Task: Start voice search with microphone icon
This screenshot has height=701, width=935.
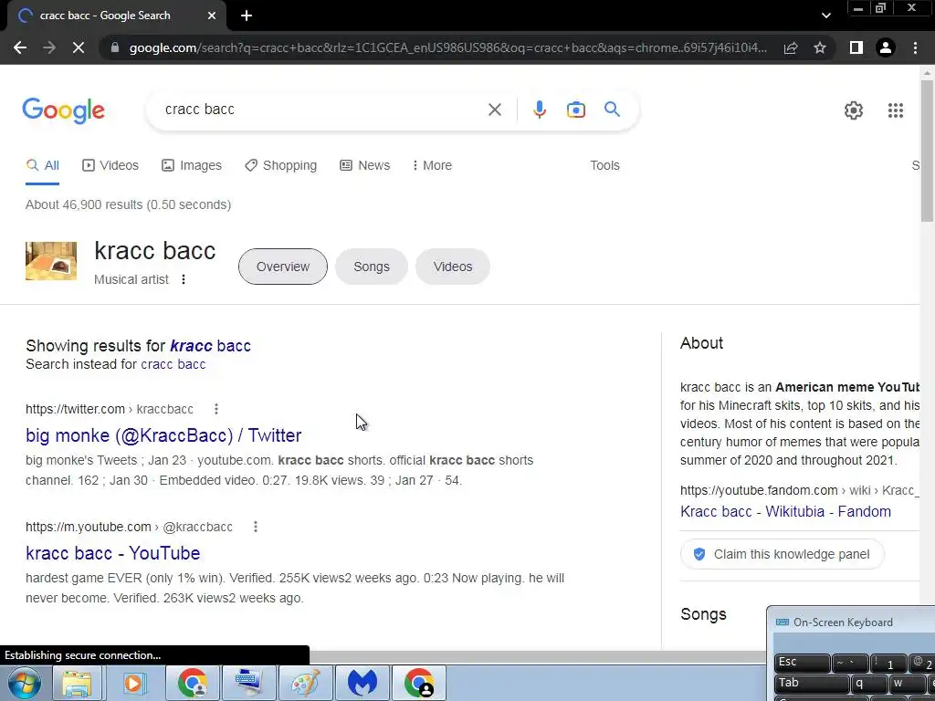Action: tap(539, 110)
